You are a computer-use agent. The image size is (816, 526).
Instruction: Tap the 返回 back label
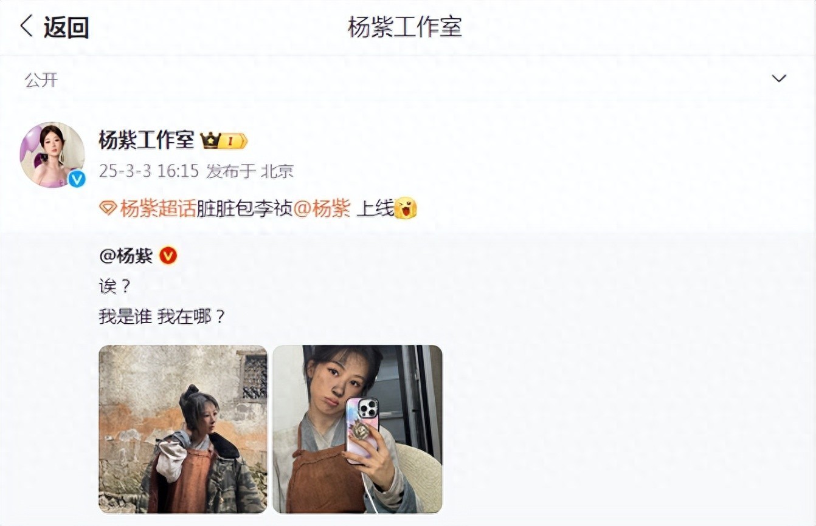(x=66, y=27)
